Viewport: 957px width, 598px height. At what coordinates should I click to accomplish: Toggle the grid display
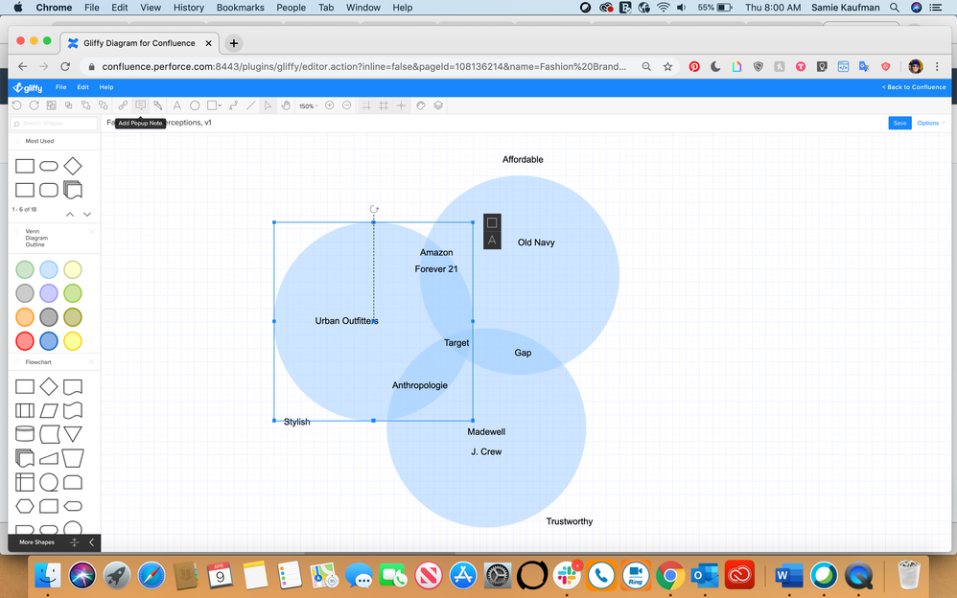click(x=384, y=105)
